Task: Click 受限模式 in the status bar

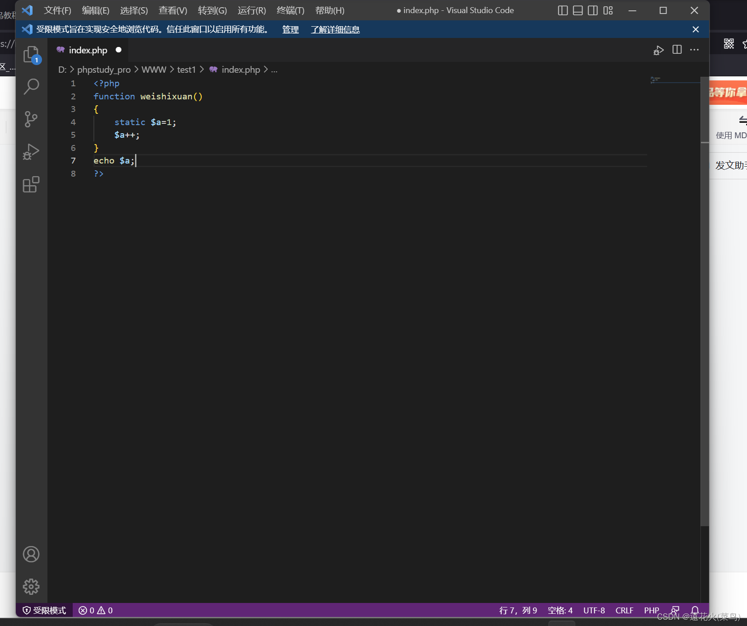Action: pyautogui.click(x=45, y=610)
